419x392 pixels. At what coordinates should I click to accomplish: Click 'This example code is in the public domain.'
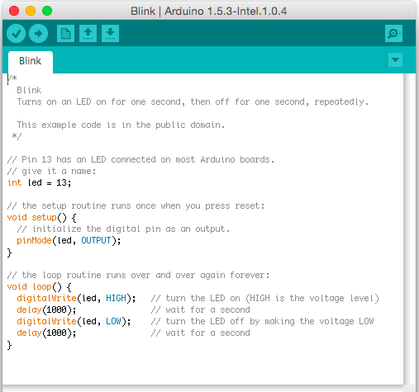click(121, 125)
